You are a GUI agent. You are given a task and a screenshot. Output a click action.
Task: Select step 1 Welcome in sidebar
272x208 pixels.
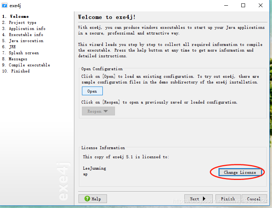coord(16,16)
